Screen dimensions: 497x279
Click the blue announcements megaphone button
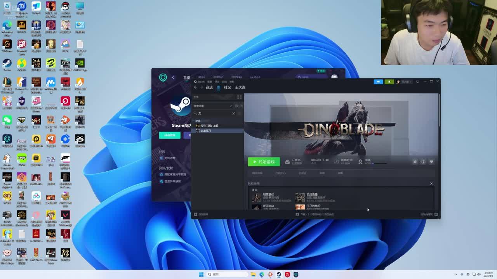point(378,82)
